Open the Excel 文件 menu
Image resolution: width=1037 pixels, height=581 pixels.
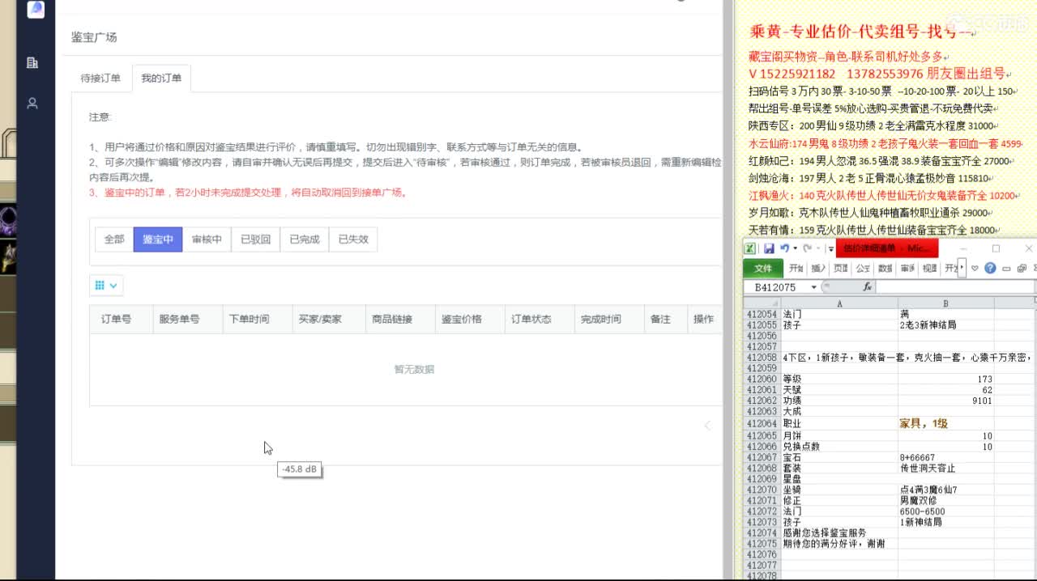(763, 268)
